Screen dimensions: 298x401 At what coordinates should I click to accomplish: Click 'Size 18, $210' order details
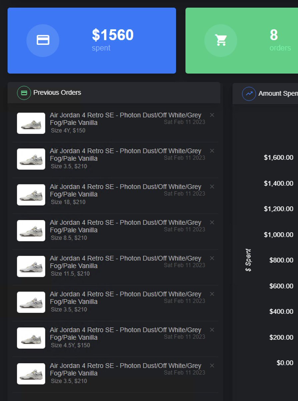[68, 202]
